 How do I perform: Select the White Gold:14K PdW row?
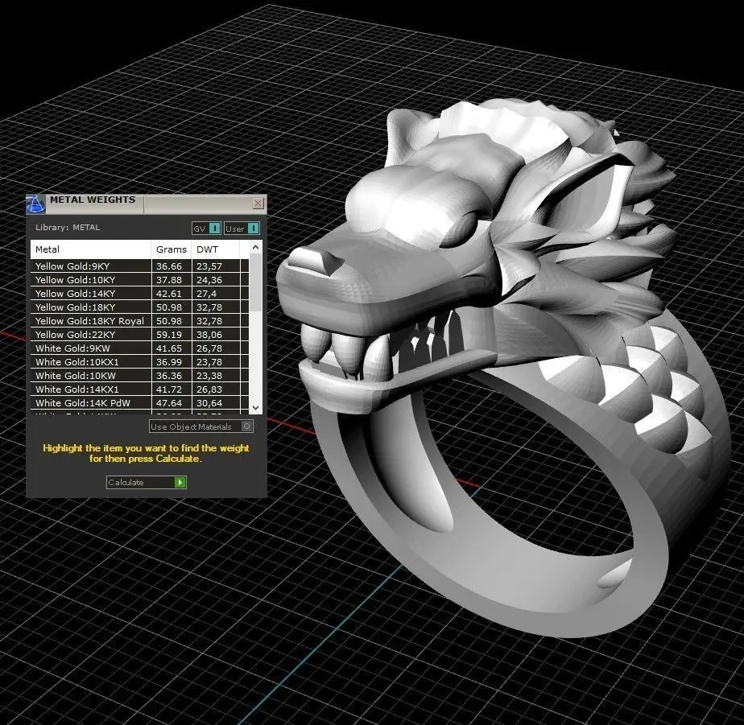[x=139, y=403]
